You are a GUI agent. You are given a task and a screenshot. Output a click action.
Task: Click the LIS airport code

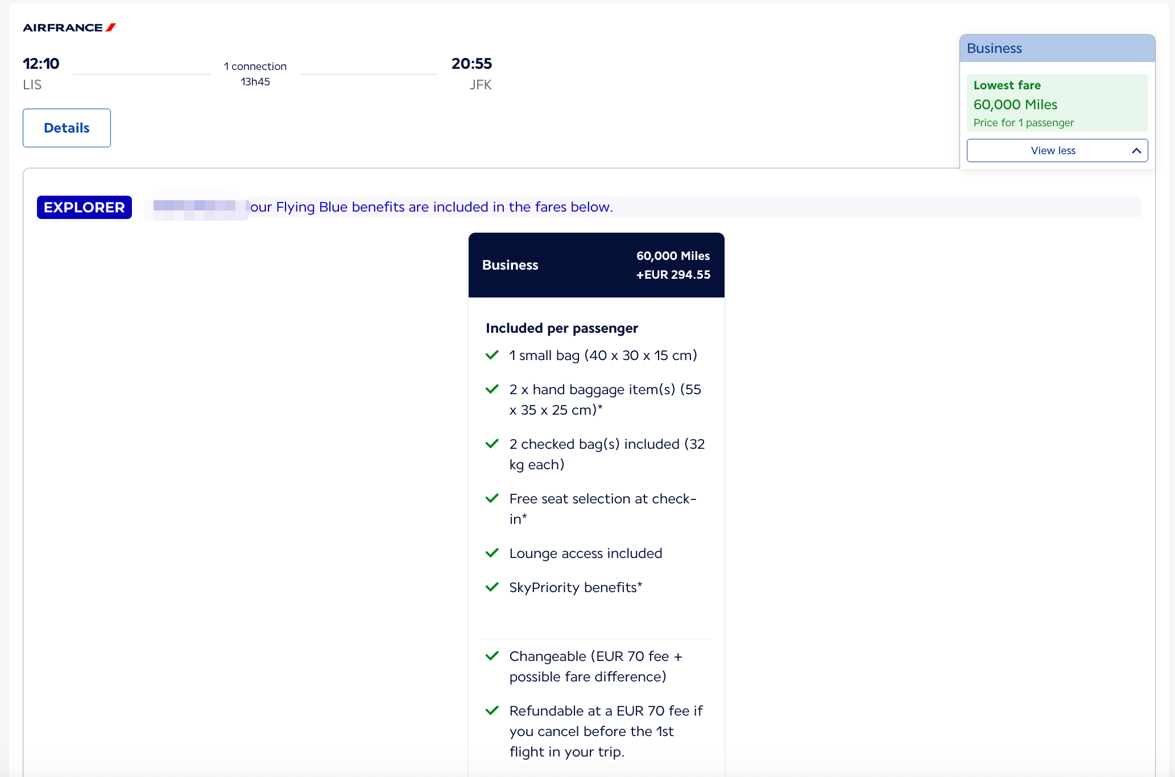[x=32, y=85]
